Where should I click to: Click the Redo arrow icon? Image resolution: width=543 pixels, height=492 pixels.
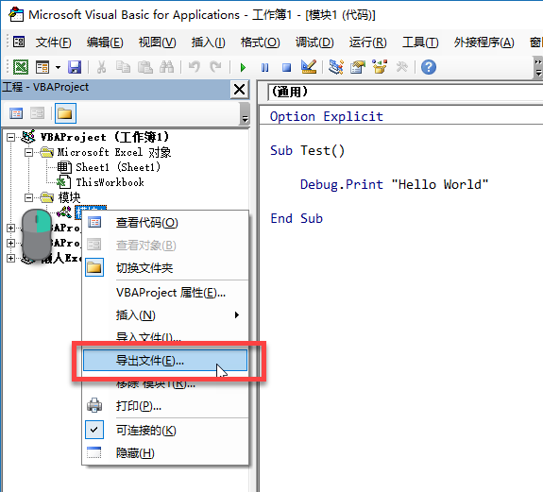(215, 67)
